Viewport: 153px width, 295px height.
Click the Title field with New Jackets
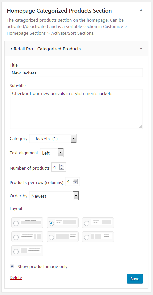[76, 73]
